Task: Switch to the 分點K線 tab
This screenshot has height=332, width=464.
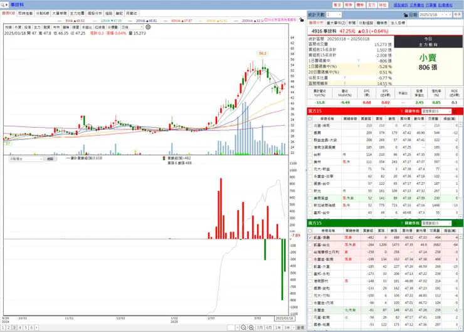Action: tap(43, 13)
